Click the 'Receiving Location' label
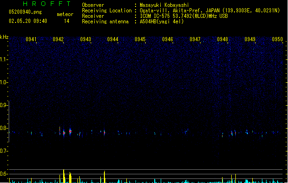 click(107, 11)
